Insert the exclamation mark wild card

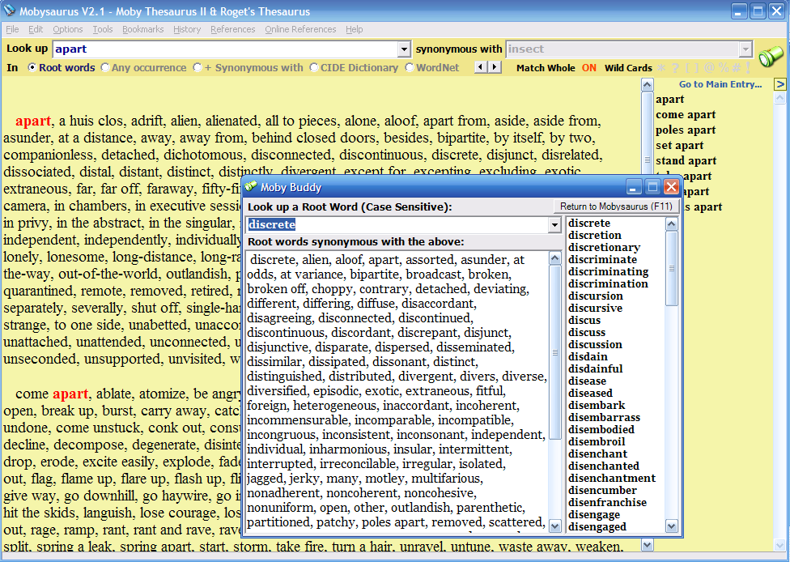(748, 67)
